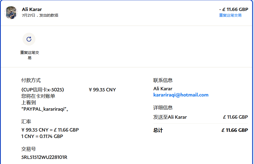Image resolution: width=254 pixels, height=164 pixels.
Task: Click the 付款方式 heading
Action: click(31, 80)
